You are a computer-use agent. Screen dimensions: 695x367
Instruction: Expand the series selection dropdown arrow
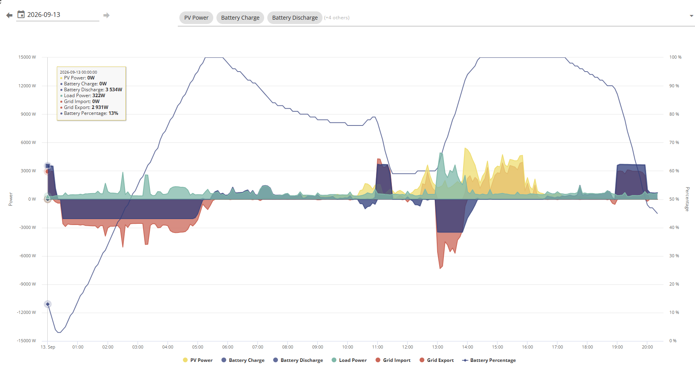pyautogui.click(x=691, y=16)
